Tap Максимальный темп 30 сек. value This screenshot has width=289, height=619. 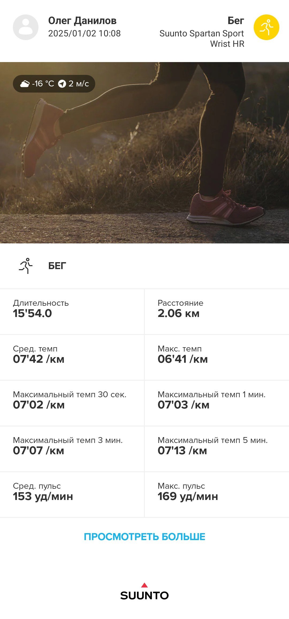[39, 405]
